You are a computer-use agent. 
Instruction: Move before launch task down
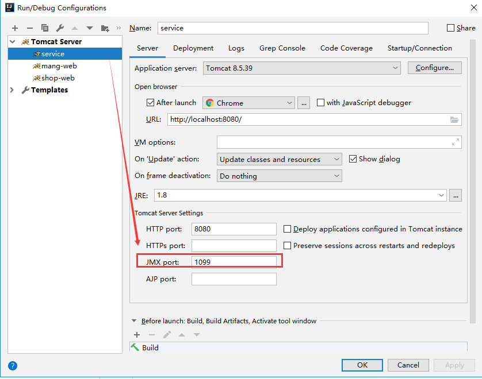[197, 335]
